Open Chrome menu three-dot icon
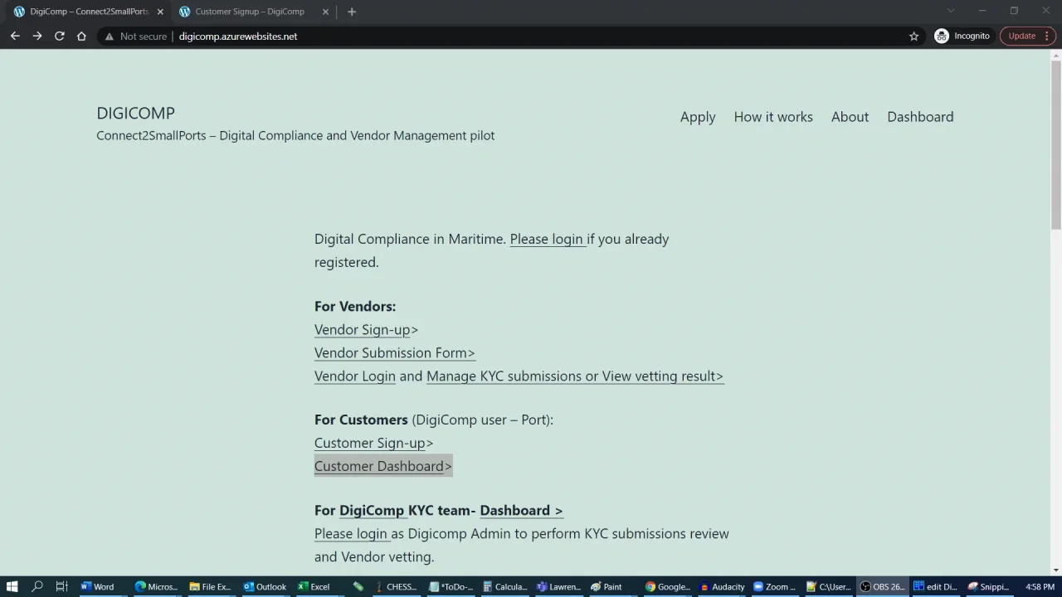The height and width of the screenshot is (597, 1062). click(x=1047, y=36)
